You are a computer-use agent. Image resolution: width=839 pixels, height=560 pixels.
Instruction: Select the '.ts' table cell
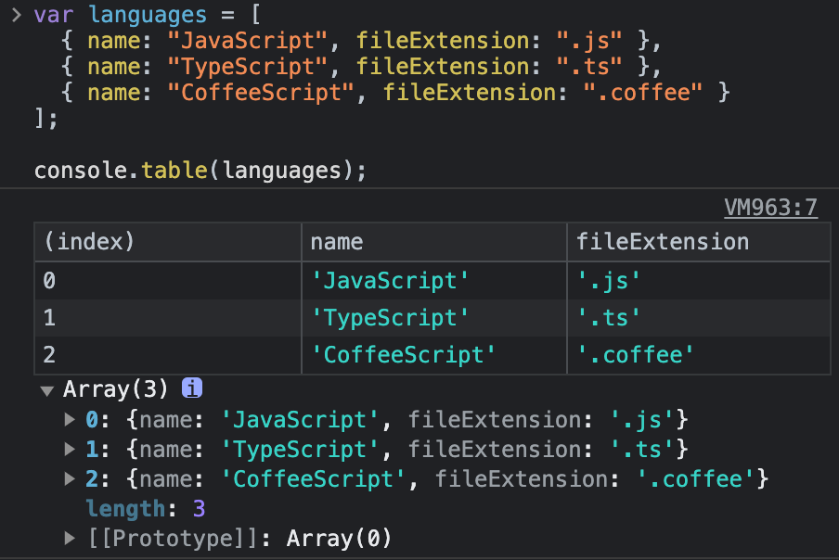pyautogui.click(x=699, y=318)
